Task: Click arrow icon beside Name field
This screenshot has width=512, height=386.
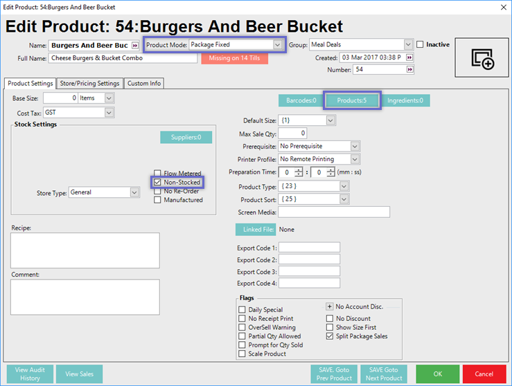Action: [x=134, y=46]
